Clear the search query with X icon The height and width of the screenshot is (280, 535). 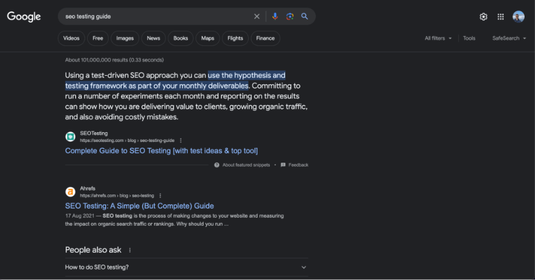pyautogui.click(x=257, y=16)
